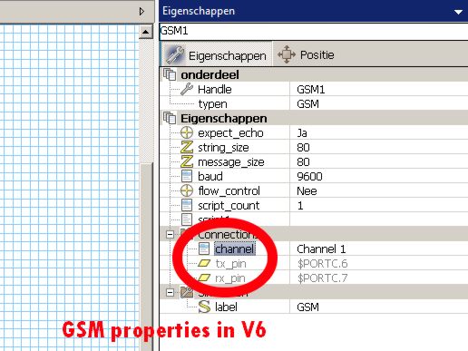The image size is (468, 351).
Task: Click the S icon beside label
Action: pos(204,307)
